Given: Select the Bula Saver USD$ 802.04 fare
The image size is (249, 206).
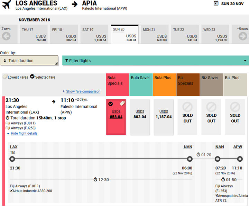Looking at the screenshot, I should point(140,114).
